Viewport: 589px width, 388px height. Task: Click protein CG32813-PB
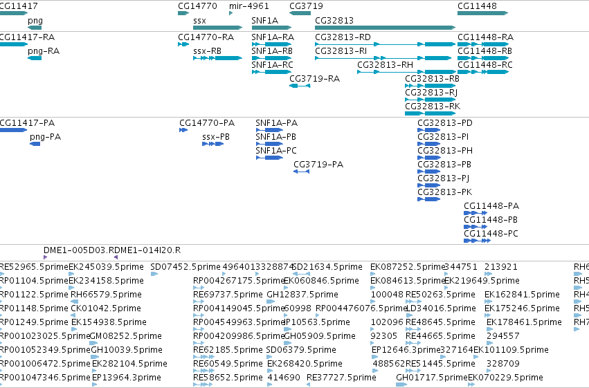pyautogui.click(x=428, y=172)
